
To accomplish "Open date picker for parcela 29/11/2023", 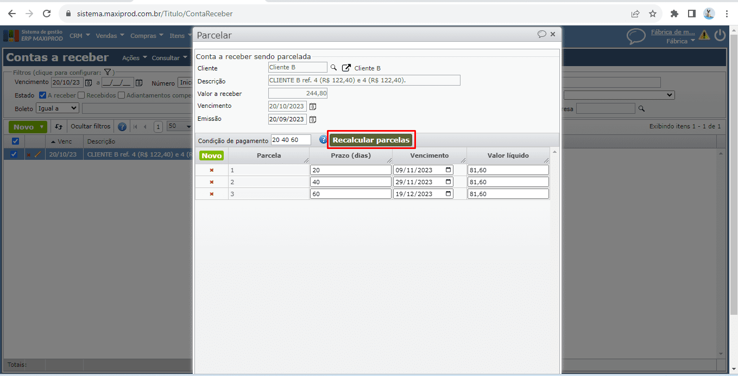I will [448, 182].
